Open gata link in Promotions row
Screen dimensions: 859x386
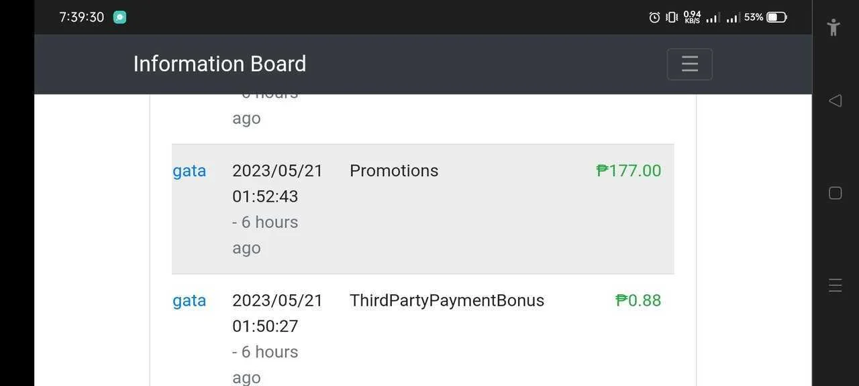[x=189, y=171]
